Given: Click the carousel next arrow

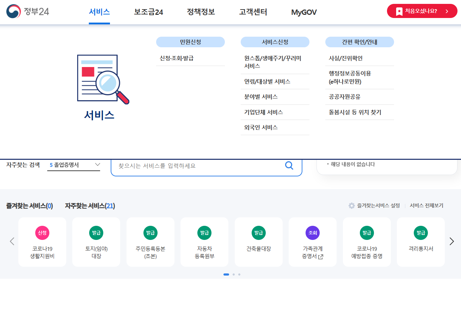Looking at the screenshot, I should tap(451, 241).
